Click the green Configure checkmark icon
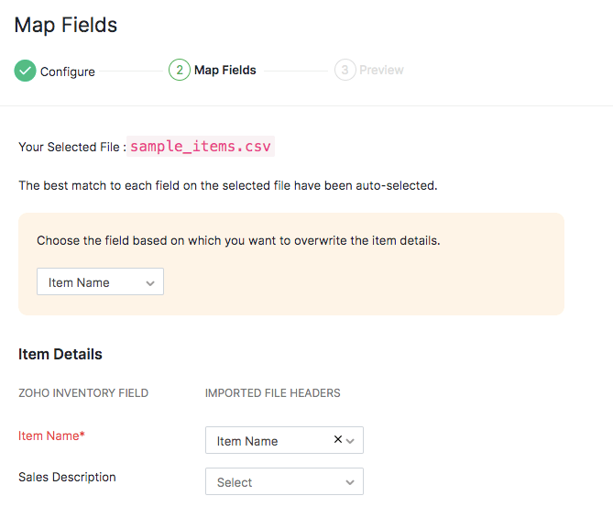The width and height of the screenshot is (613, 507). [25, 71]
